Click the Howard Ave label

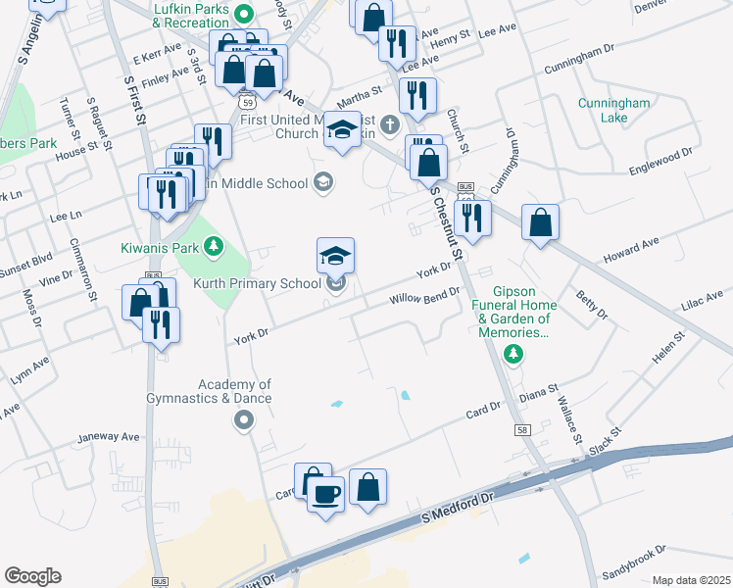point(631,250)
